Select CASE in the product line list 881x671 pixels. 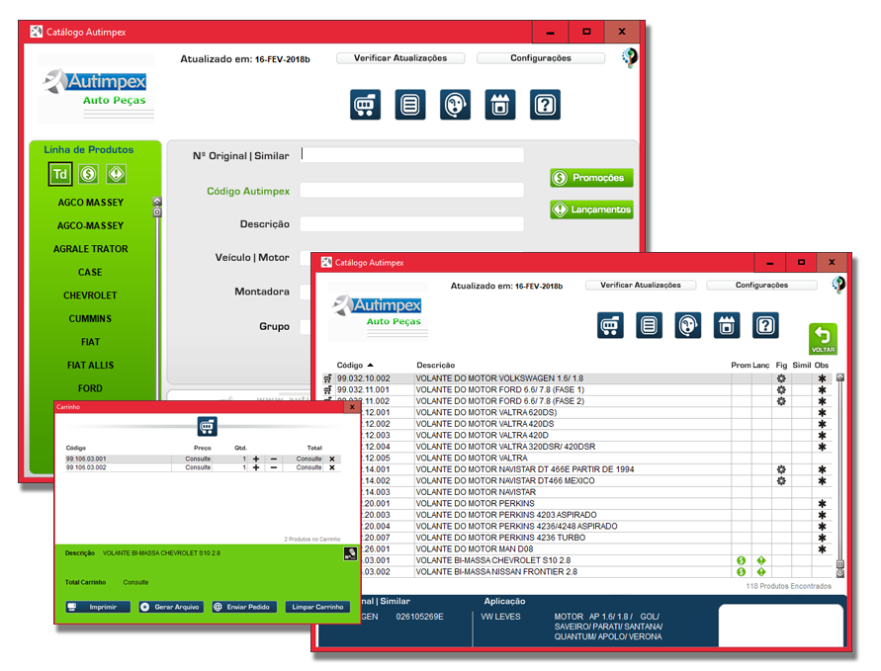(90, 273)
